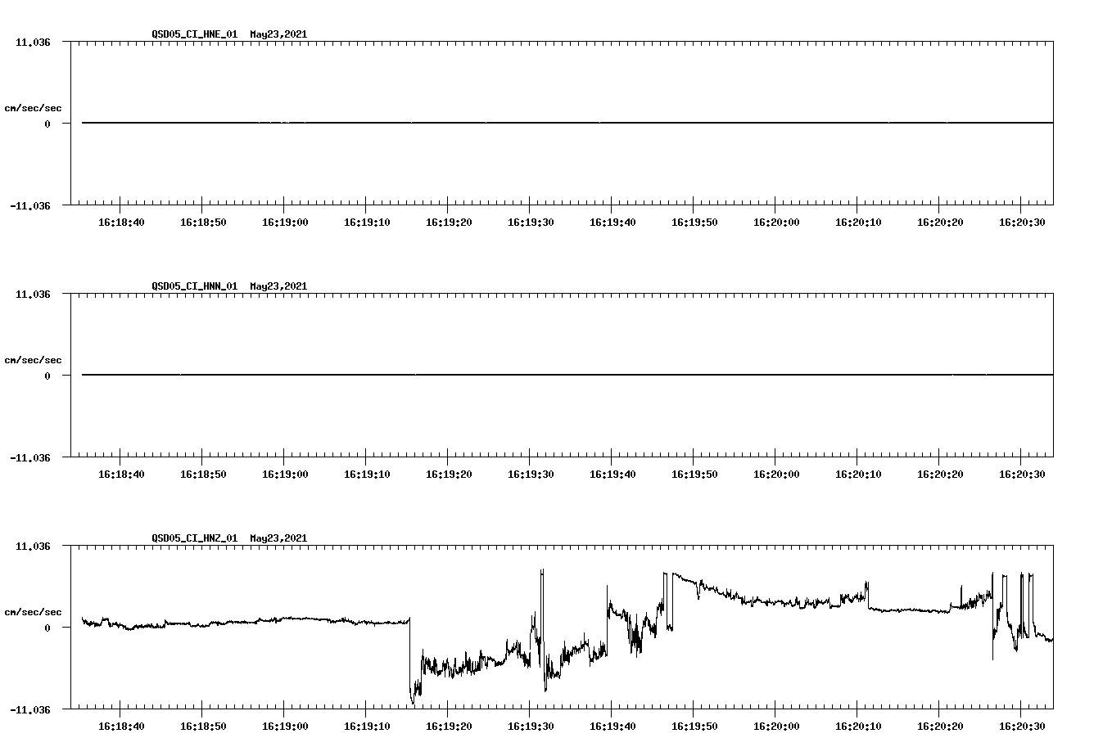Click the cm/sec/sec axis label of the top plot
Viewport: 1112px width, 756px height.
[34, 106]
